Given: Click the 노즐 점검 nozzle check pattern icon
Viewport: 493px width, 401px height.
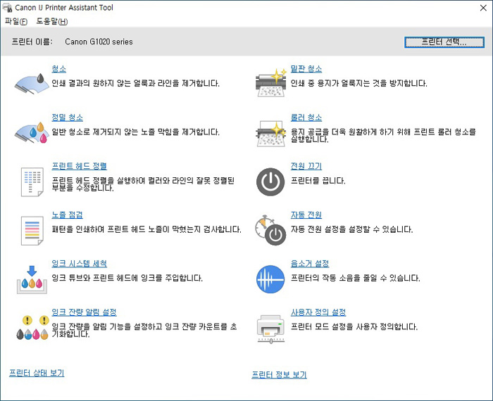Looking at the screenshot, I should coord(32,231).
